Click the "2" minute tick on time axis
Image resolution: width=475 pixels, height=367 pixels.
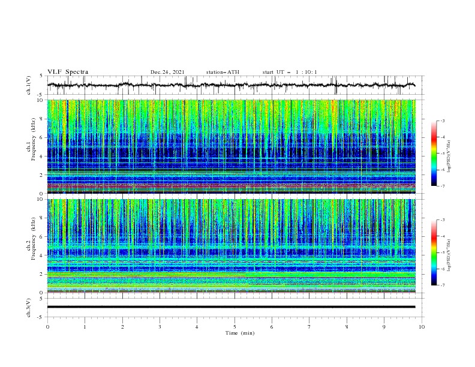click(122, 327)
